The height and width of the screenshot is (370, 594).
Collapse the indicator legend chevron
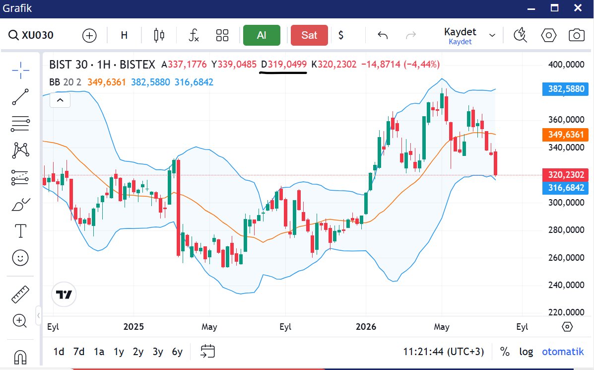tap(60, 100)
